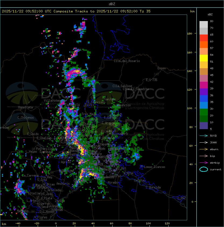Image resolution: width=224 pixels, height=227 pixels.
Task: Click the 'L_PAZ' map label
Action: coord(182,198)
